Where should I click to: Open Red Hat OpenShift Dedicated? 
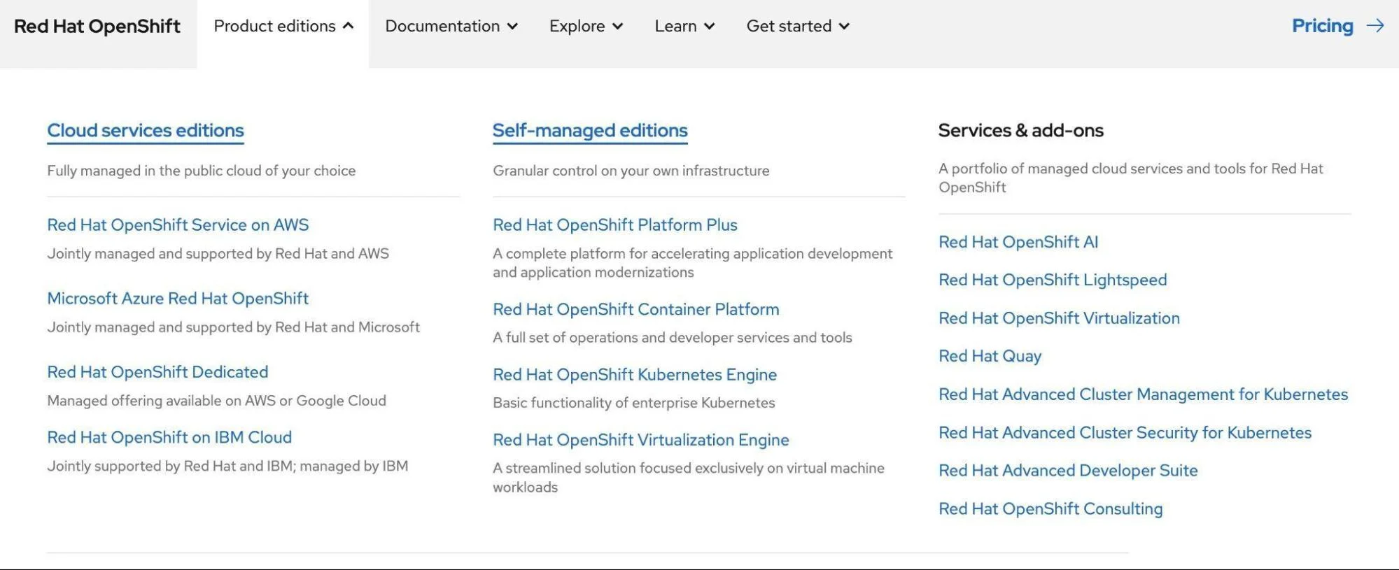point(157,371)
